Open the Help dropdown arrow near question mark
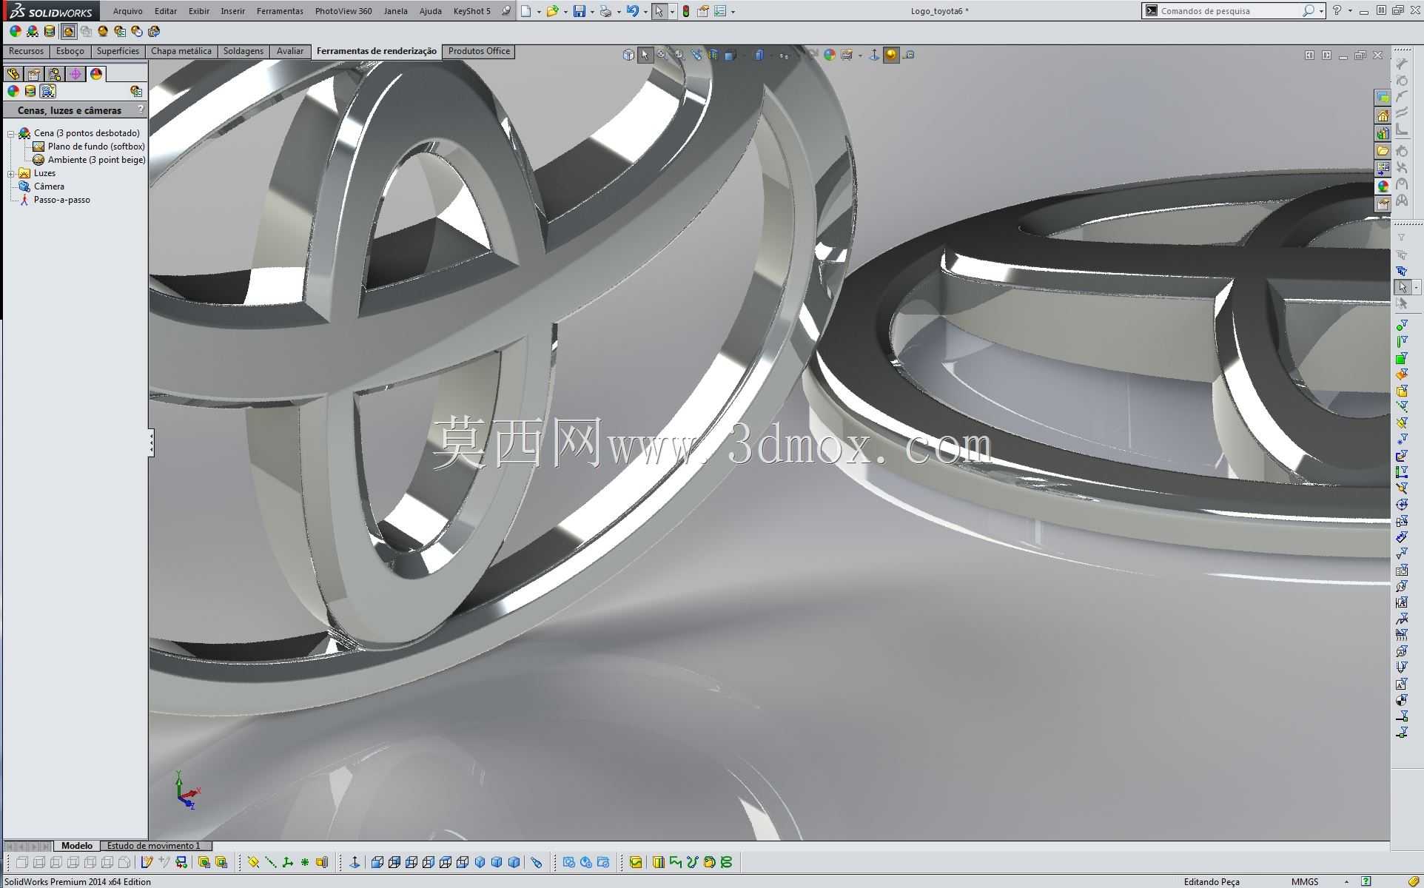The image size is (1424, 888). 1350,11
